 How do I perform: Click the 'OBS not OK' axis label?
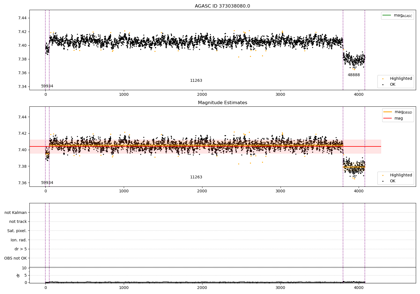click(15, 258)
